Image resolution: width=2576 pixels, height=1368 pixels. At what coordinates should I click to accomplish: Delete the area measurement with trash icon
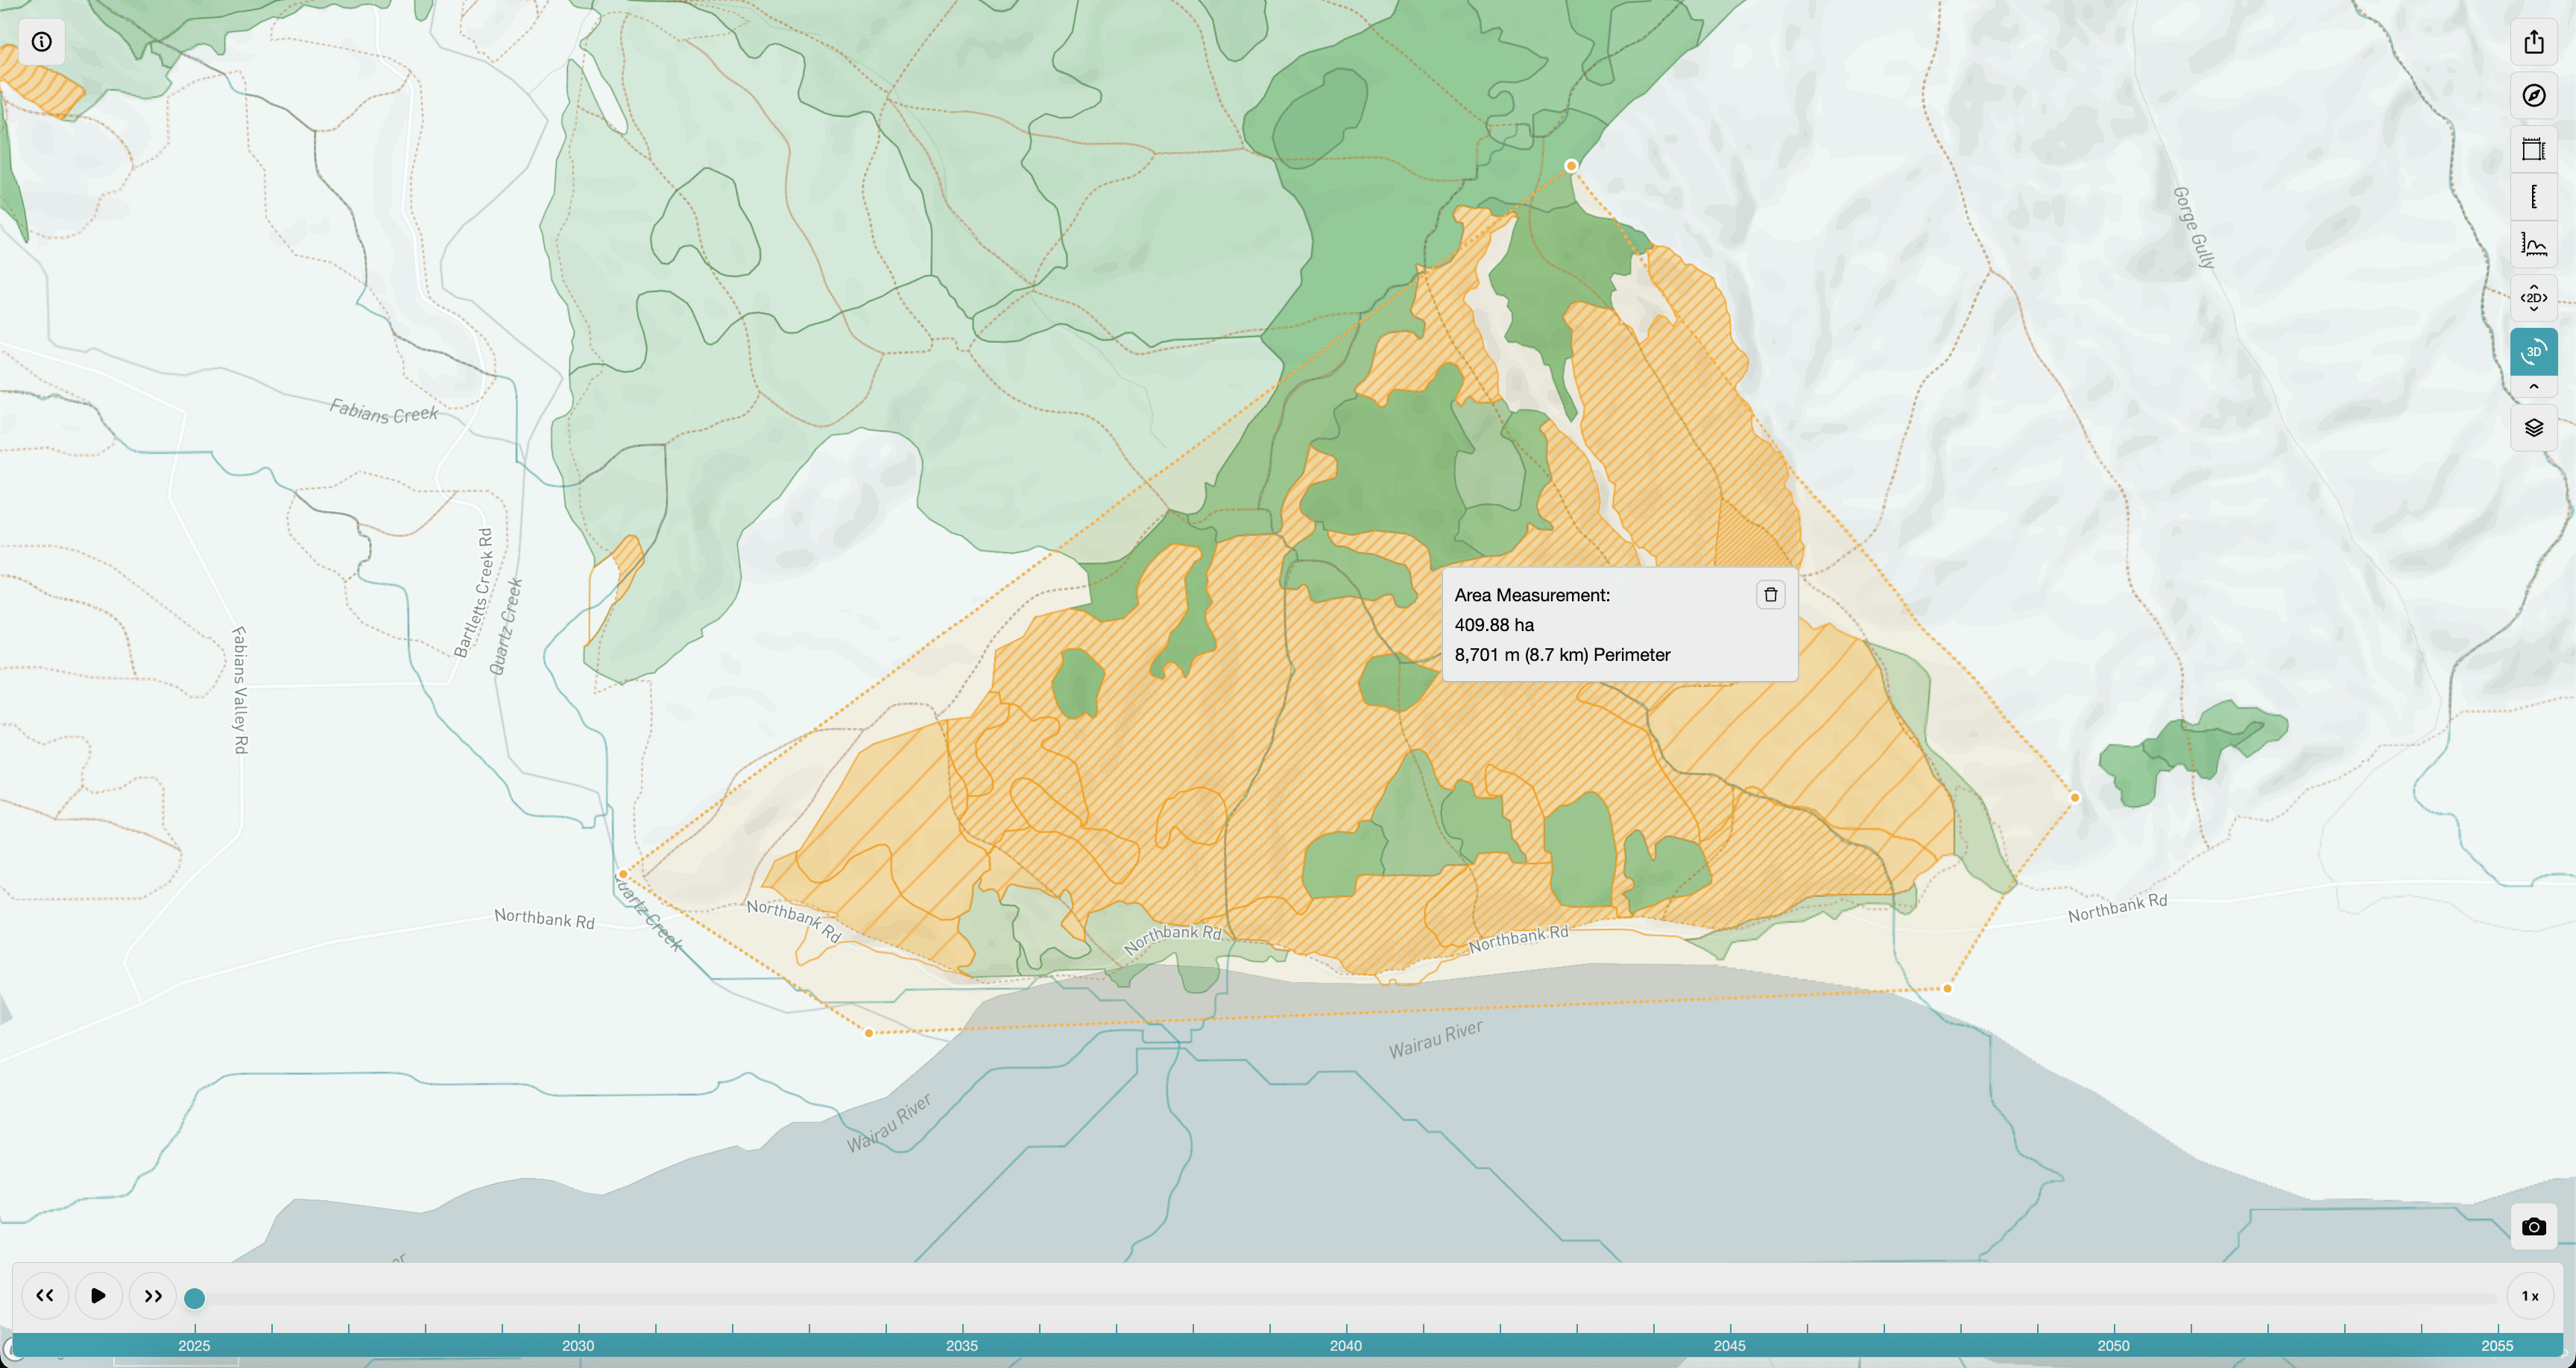coord(1770,595)
